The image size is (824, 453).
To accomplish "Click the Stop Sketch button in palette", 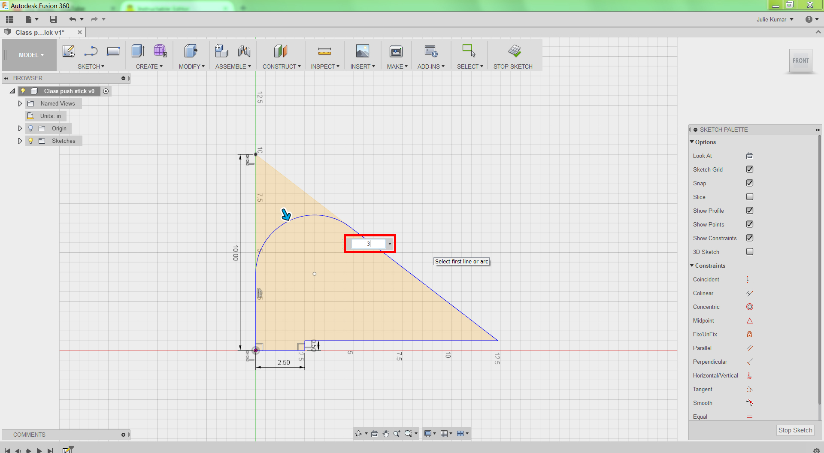I will tap(795, 430).
